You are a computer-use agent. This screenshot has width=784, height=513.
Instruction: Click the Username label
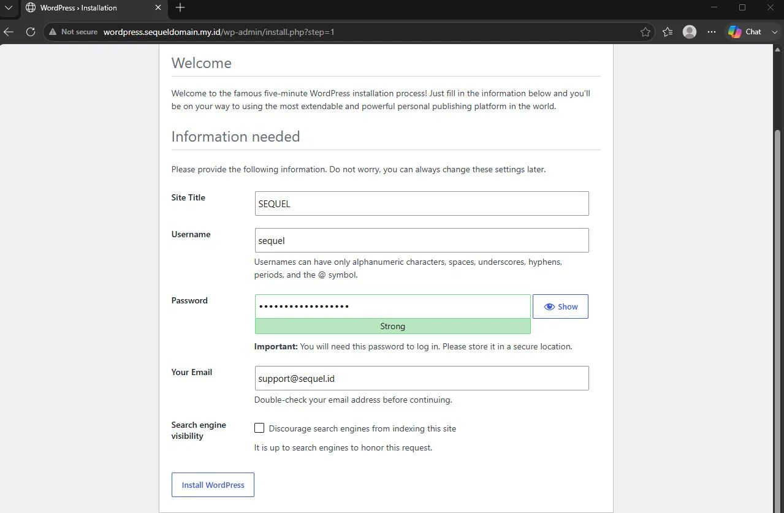(191, 234)
